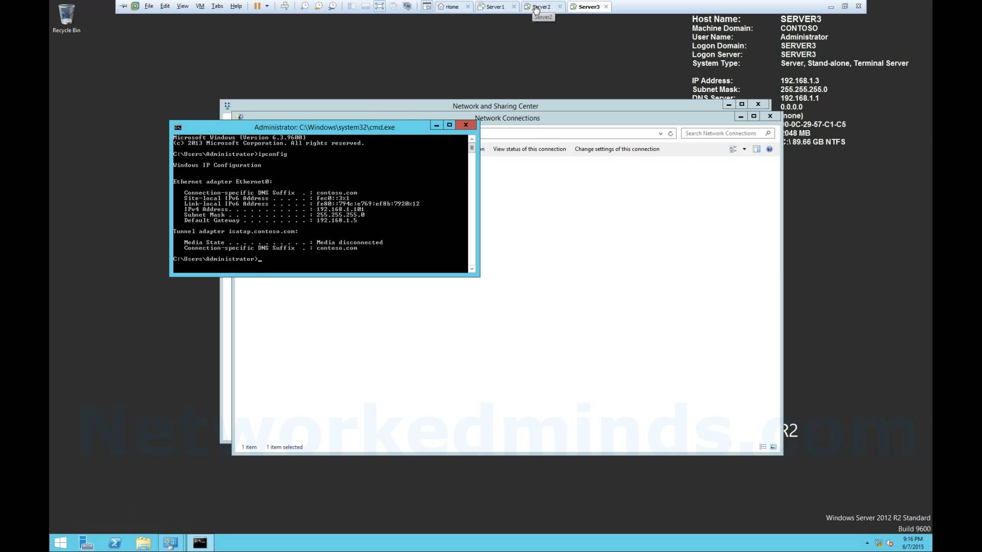Click the stretch guest display icon

coord(427,6)
